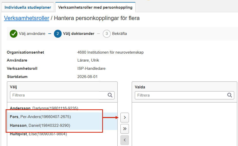Follow the Verksamhetsroller breadcrumb link
Screen dimensions: 238x146
point(26,18)
